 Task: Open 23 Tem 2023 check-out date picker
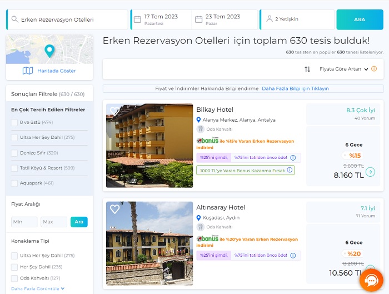pyautogui.click(x=225, y=19)
